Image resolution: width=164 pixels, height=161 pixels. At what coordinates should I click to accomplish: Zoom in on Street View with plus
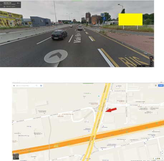coord(151,62)
